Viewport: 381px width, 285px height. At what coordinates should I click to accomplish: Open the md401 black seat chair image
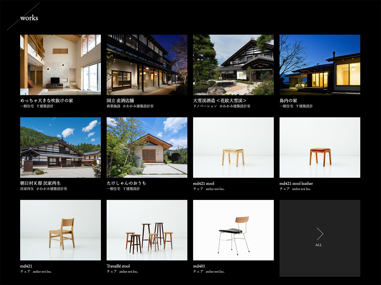coord(233,230)
